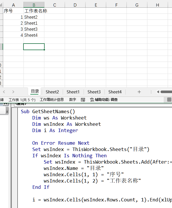
Task: Click the sheet tab bar options dots
Action: pyautogui.click(x=151, y=92)
